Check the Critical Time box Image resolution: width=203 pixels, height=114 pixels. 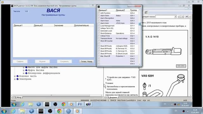click(x=99, y=36)
